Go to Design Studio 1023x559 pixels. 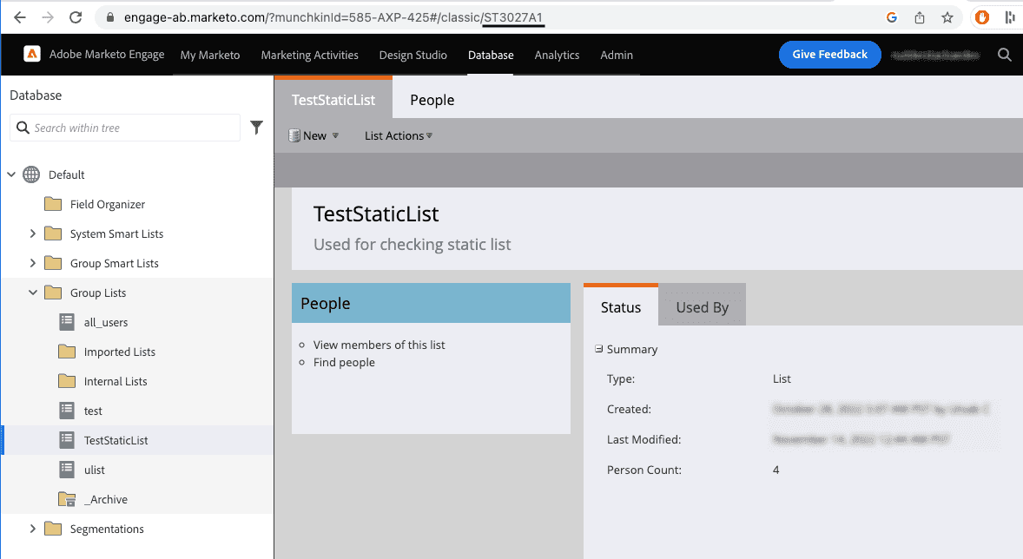click(x=413, y=55)
